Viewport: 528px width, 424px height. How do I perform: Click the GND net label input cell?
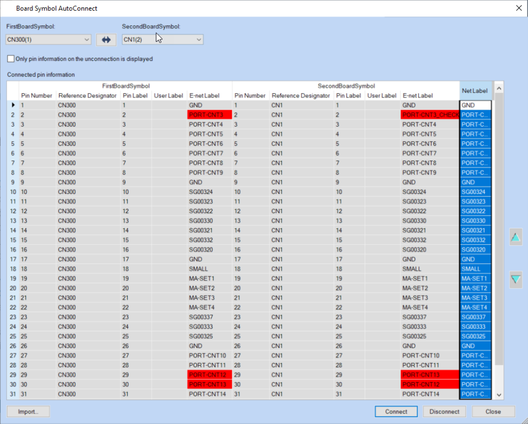pyautogui.click(x=475, y=105)
